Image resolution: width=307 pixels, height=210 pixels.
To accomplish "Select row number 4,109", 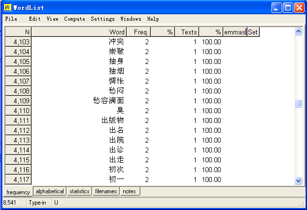I will [18, 101].
